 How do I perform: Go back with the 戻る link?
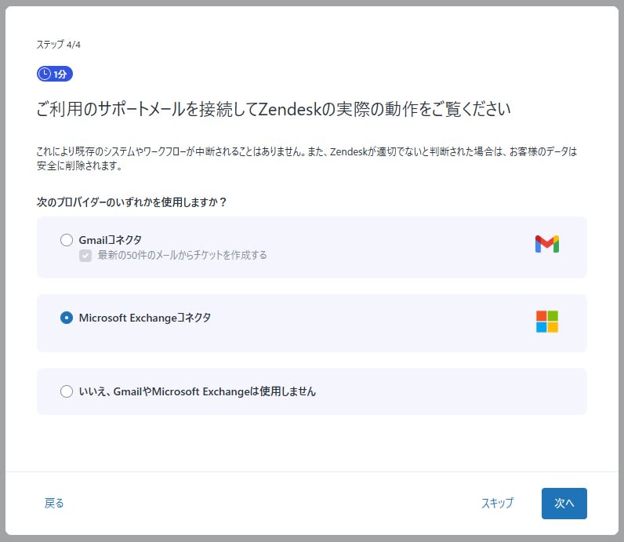click(x=54, y=504)
